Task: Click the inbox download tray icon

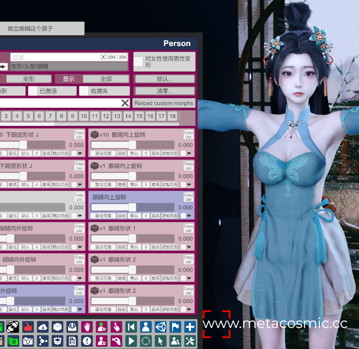Action: pyautogui.click(x=72, y=327)
